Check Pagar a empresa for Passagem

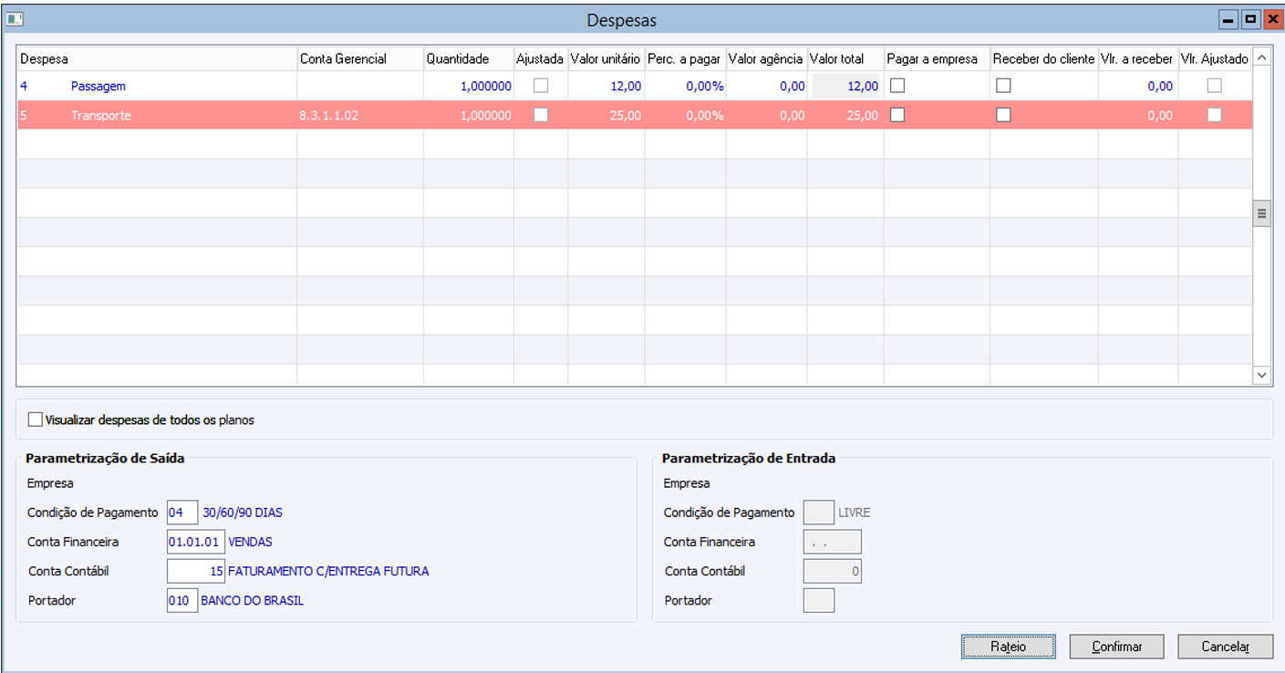tap(897, 86)
